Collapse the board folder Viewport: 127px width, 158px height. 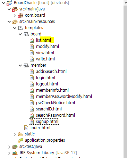tap(20, 34)
